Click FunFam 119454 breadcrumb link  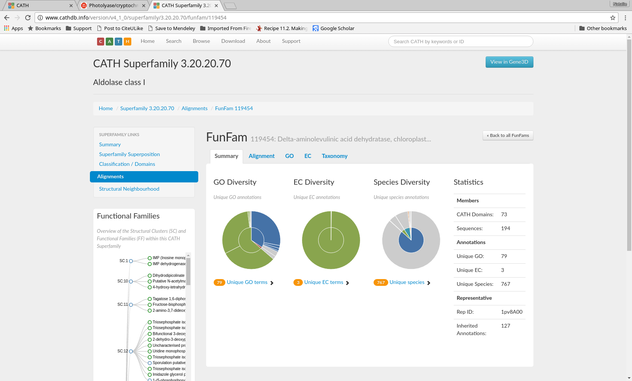pyautogui.click(x=234, y=108)
